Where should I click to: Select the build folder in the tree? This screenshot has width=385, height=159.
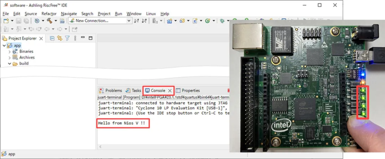pyautogui.click(x=21, y=63)
